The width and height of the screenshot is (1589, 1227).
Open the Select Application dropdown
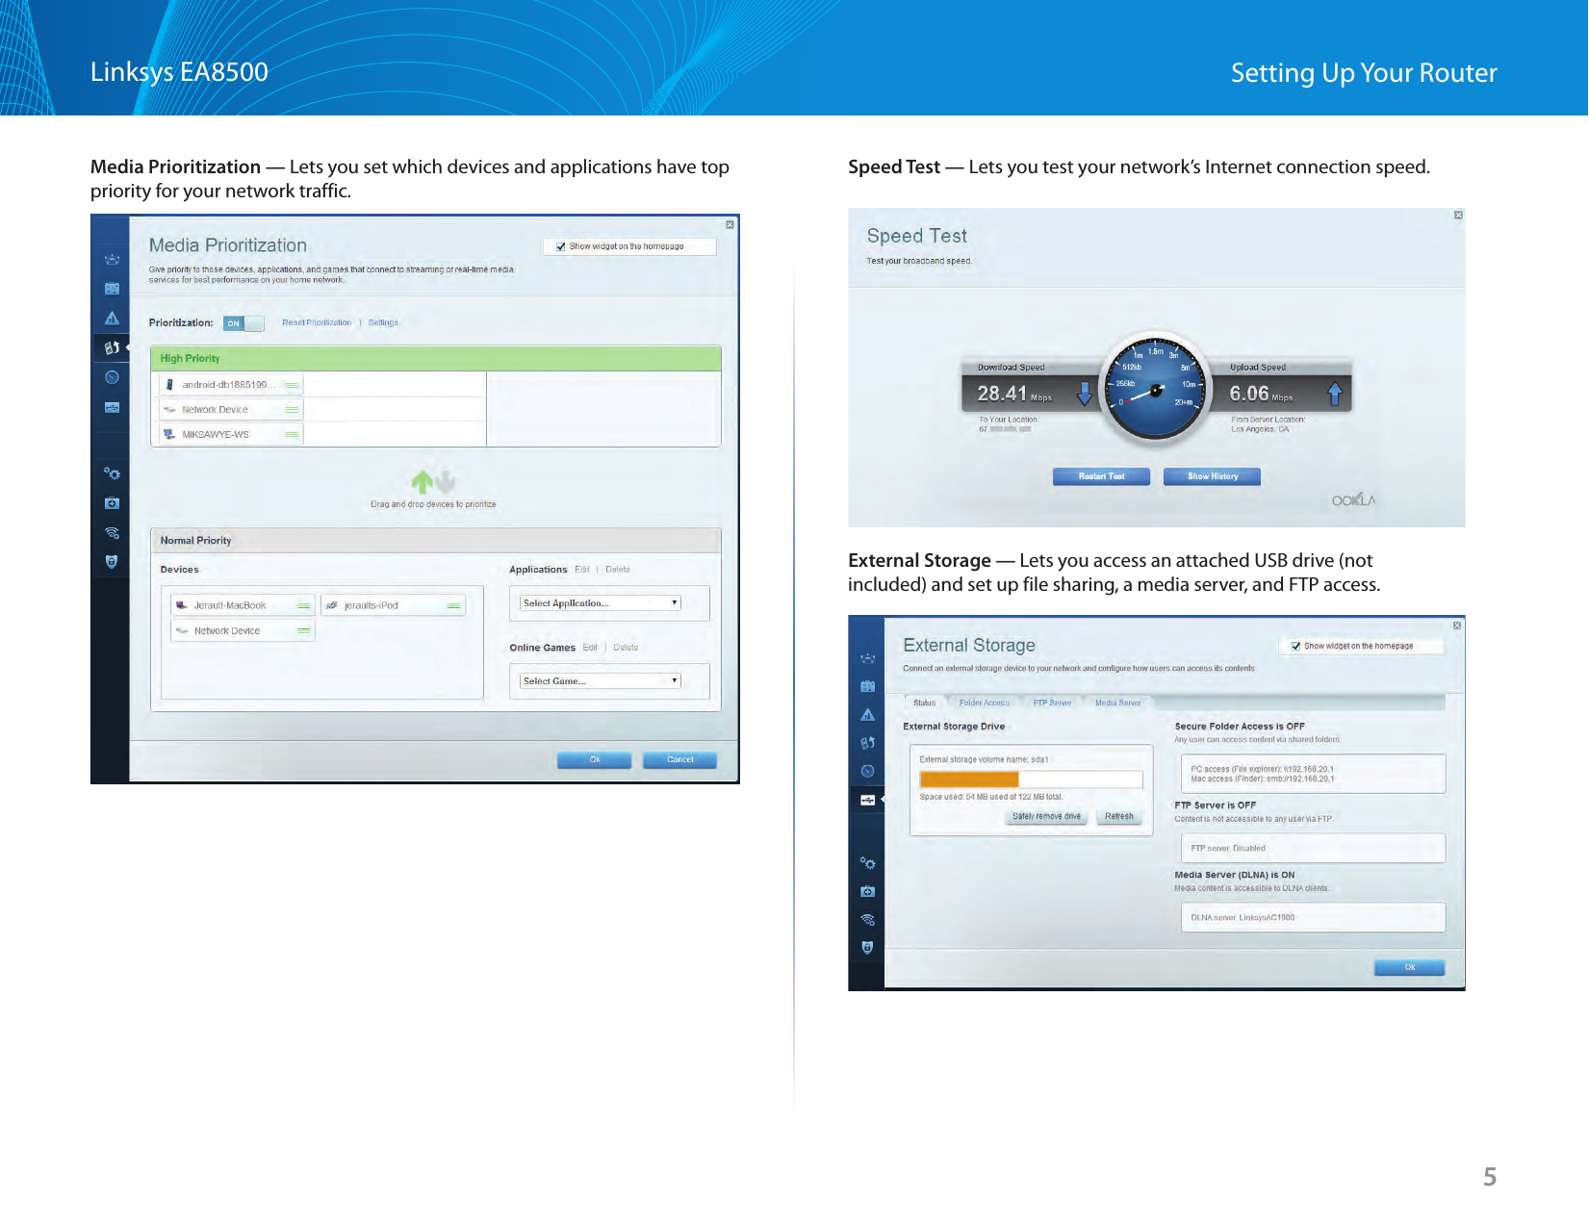[x=601, y=603]
